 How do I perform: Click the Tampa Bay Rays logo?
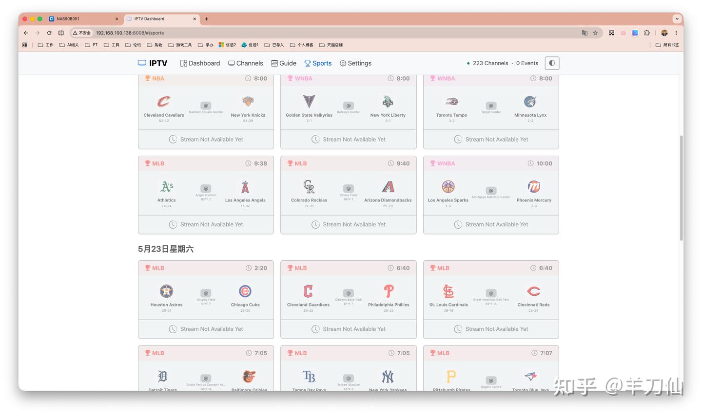point(309,376)
